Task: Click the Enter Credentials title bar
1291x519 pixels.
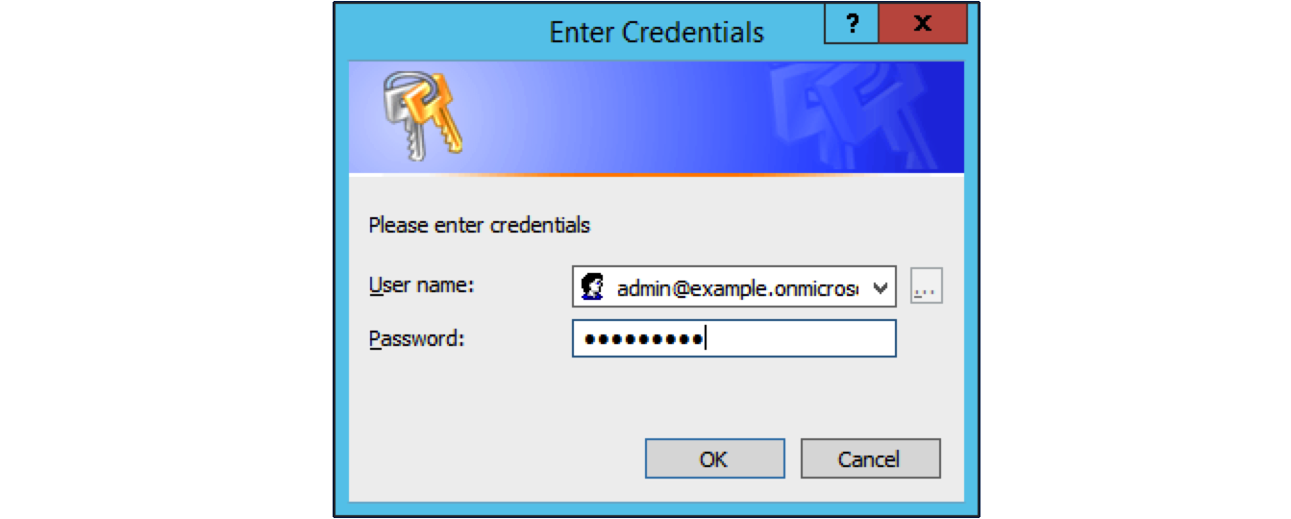Action: [x=657, y=32]
